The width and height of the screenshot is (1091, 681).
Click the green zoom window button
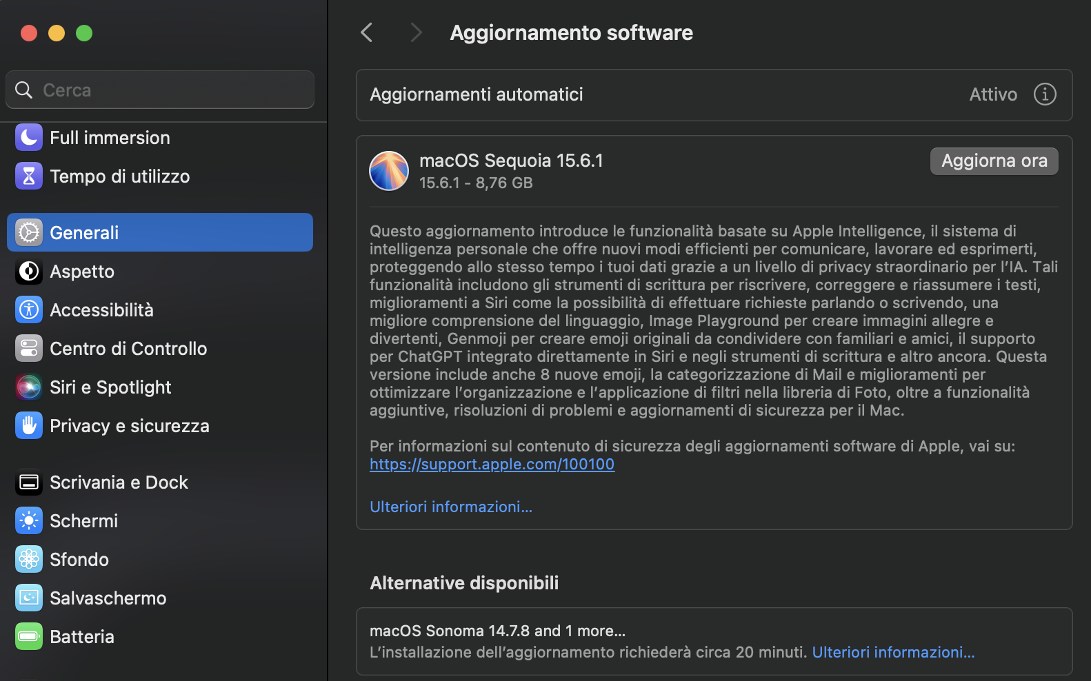click(x=84, y=33)
